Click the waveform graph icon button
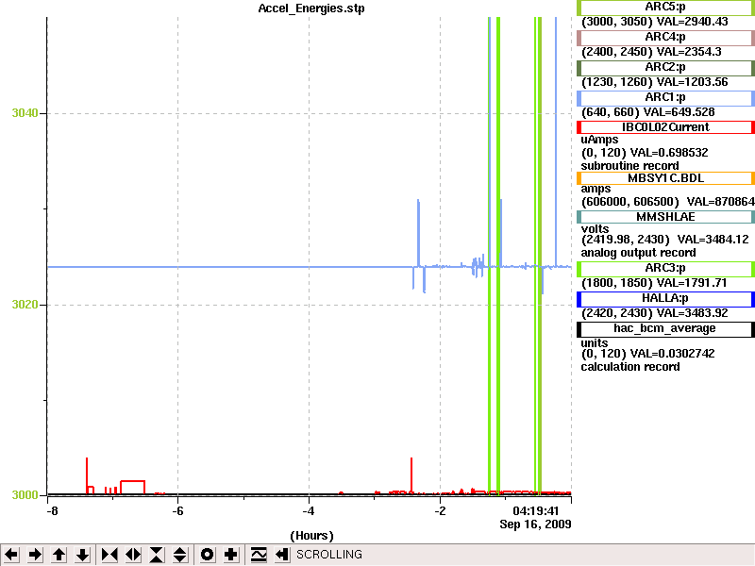755x566 pixels. 259,555
